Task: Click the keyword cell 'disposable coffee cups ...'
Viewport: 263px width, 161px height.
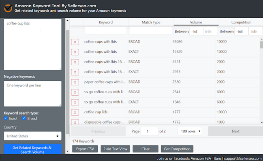Action: click(104, 122)
